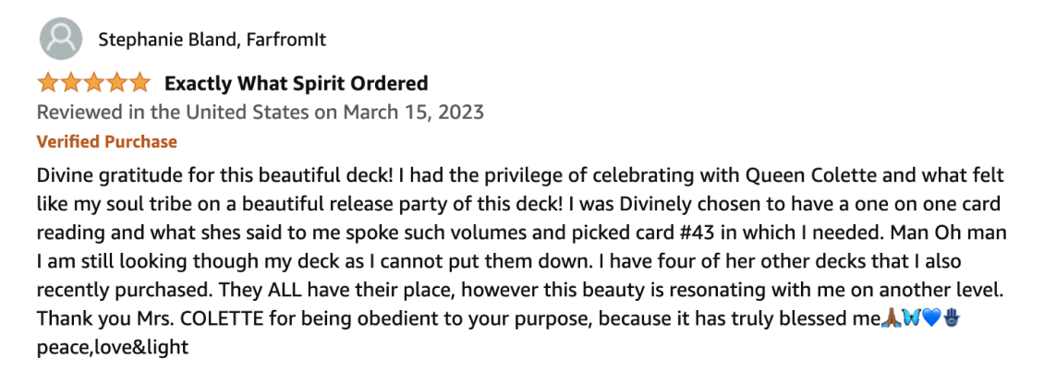Click the third orange rating star
The width and height of the screenshot is (1044, 371).
point(94,83)
